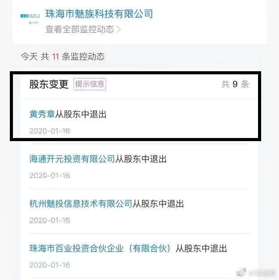Image resolution: width=279 pixels, height=280 pixels.
Task: Open 查看全部监控动态 link
Action: [x=80, y=29]
